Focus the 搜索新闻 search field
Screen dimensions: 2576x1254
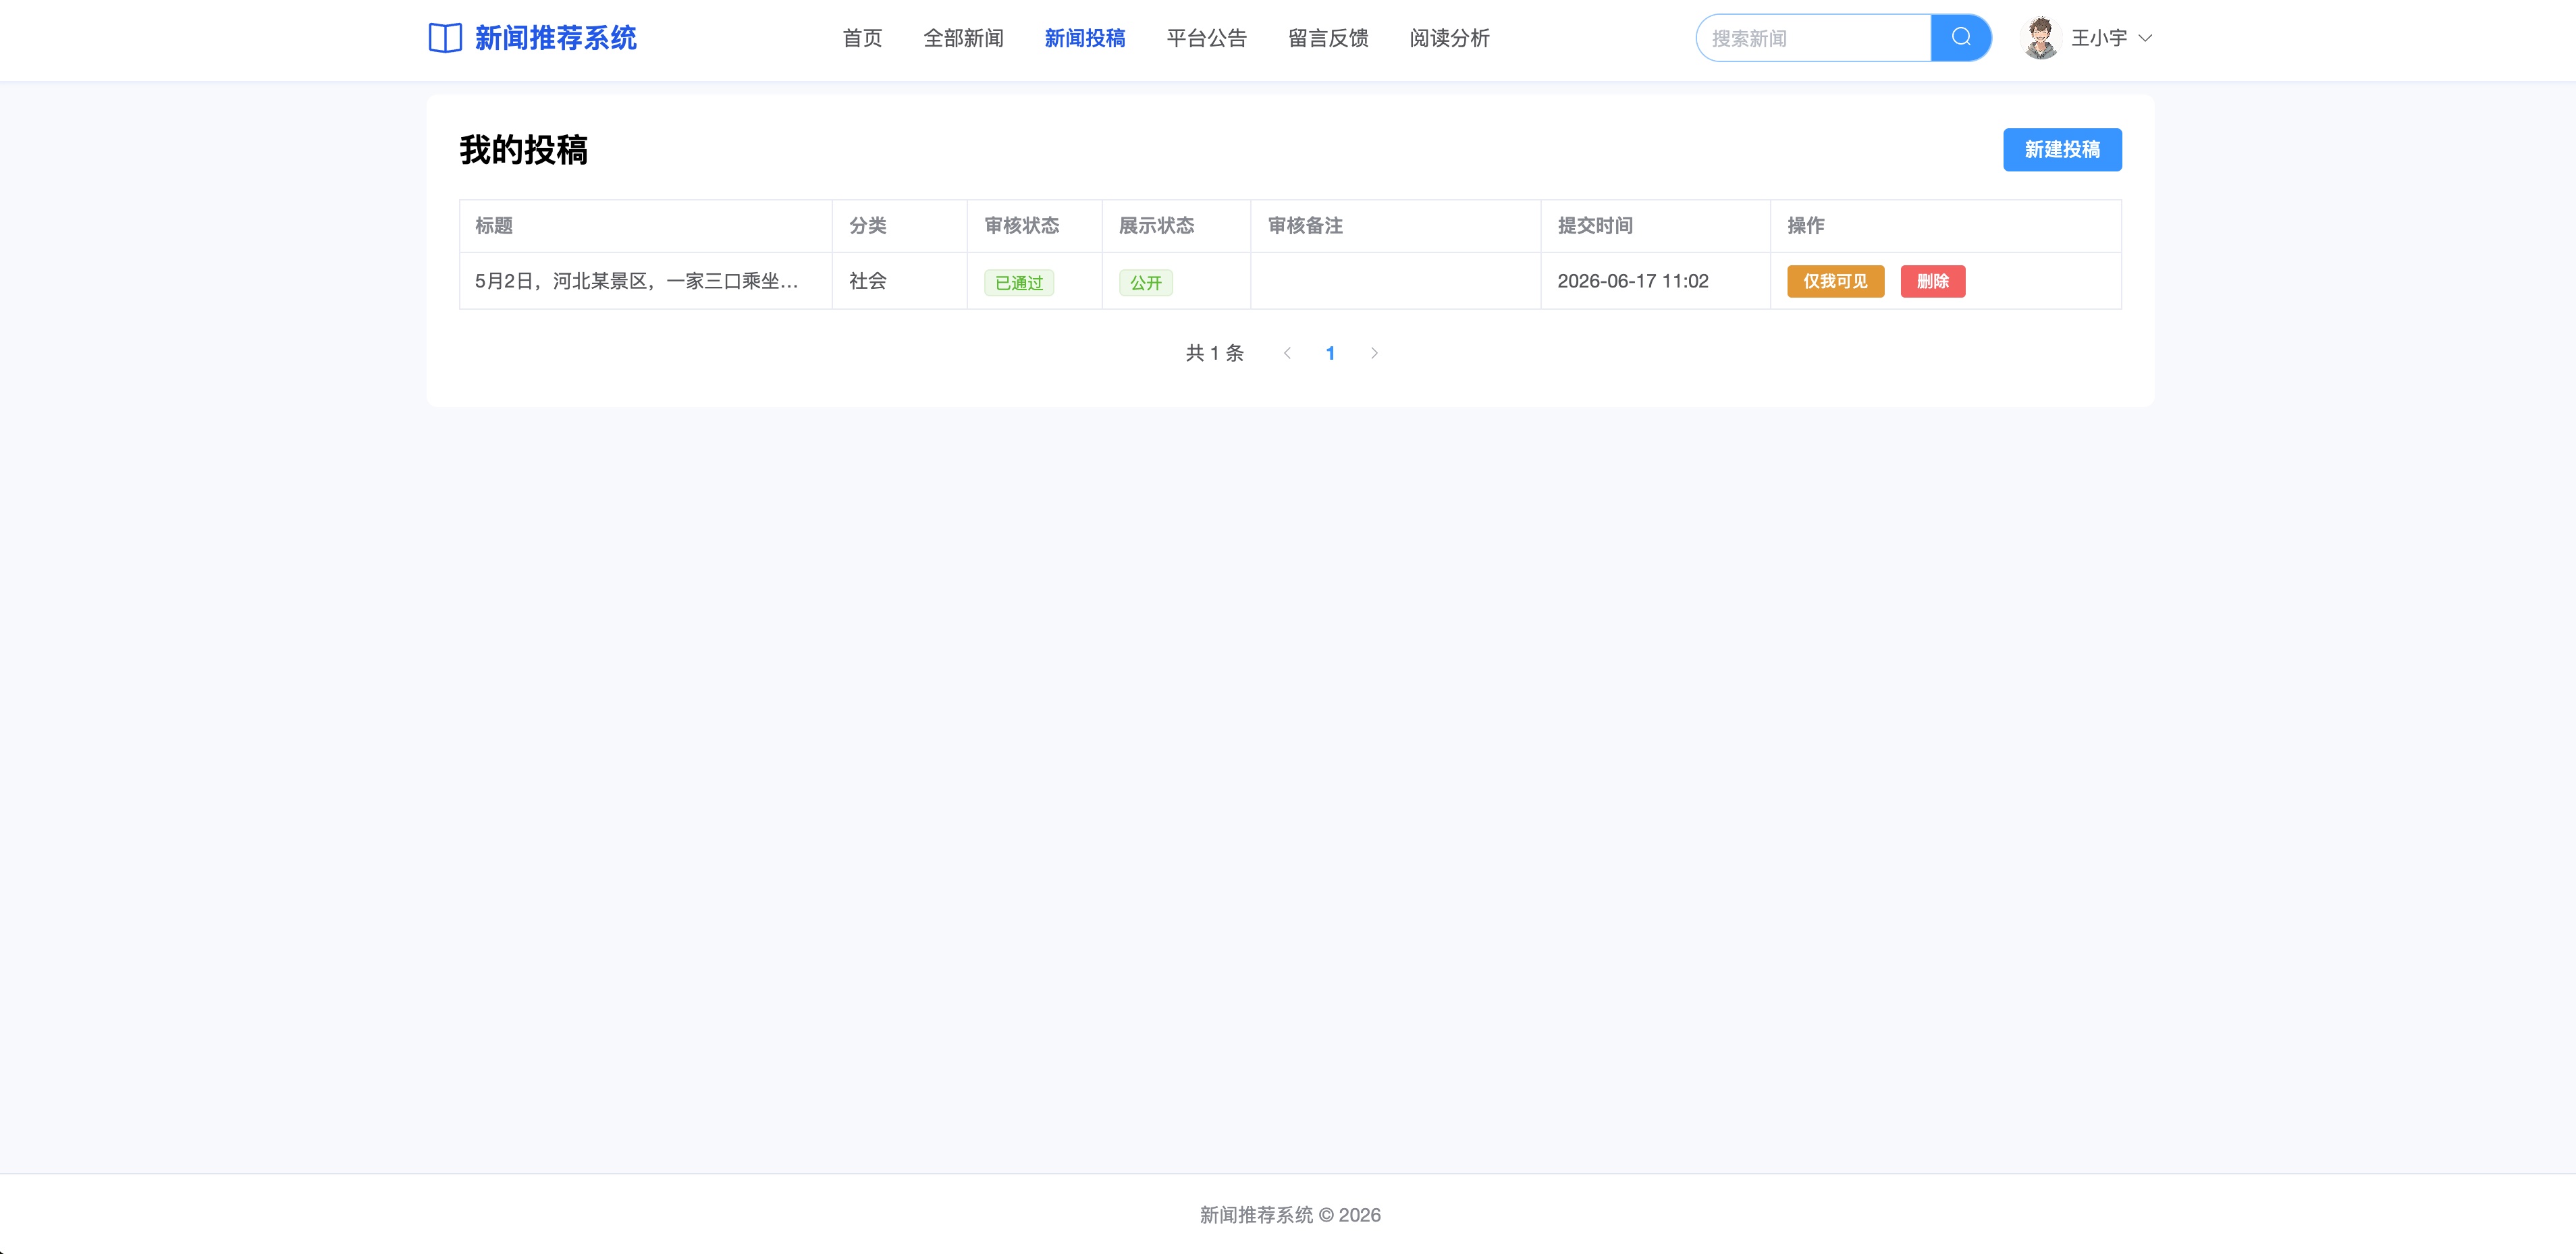[x=1813, y=38]
